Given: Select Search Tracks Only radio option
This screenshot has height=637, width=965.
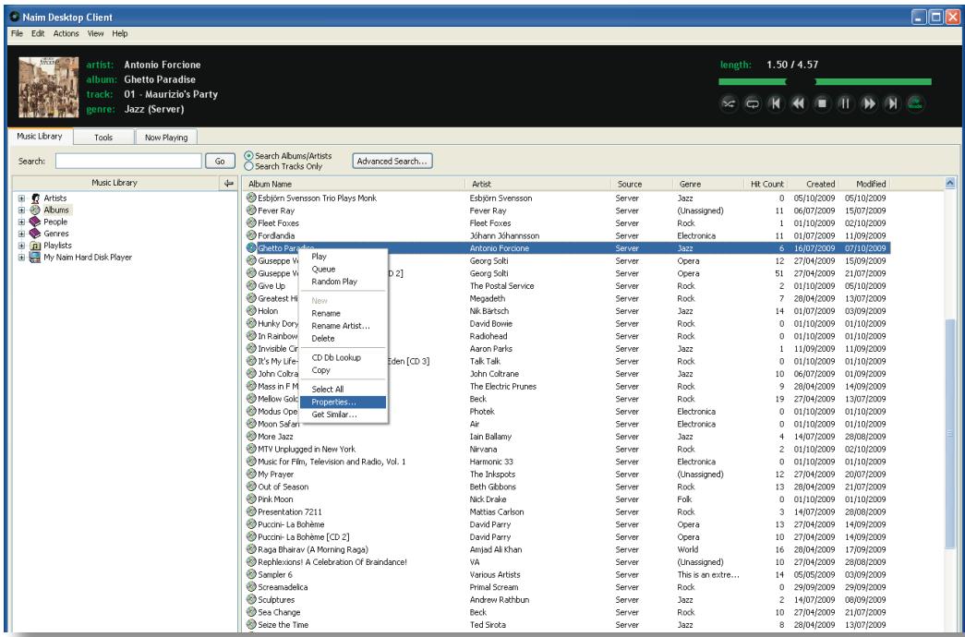Looking at the screenshot, I should (248, 166).
